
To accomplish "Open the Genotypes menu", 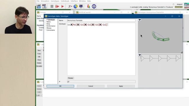I will (55, 1).
